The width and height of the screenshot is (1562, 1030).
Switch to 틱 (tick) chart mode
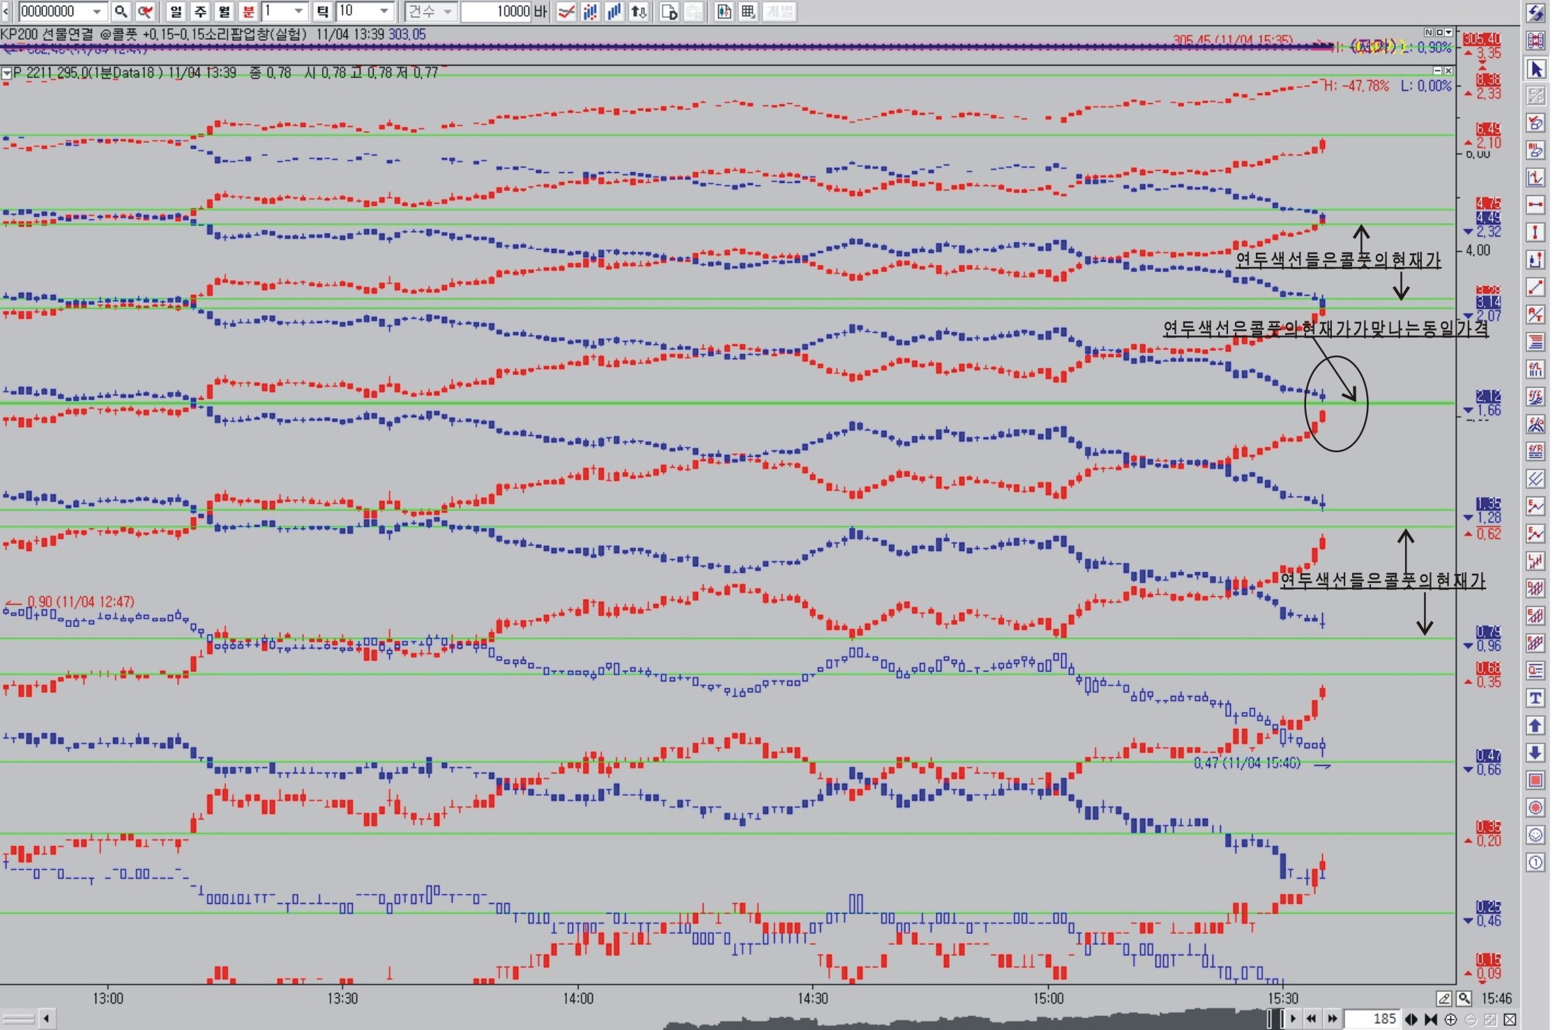pos(323,11)
